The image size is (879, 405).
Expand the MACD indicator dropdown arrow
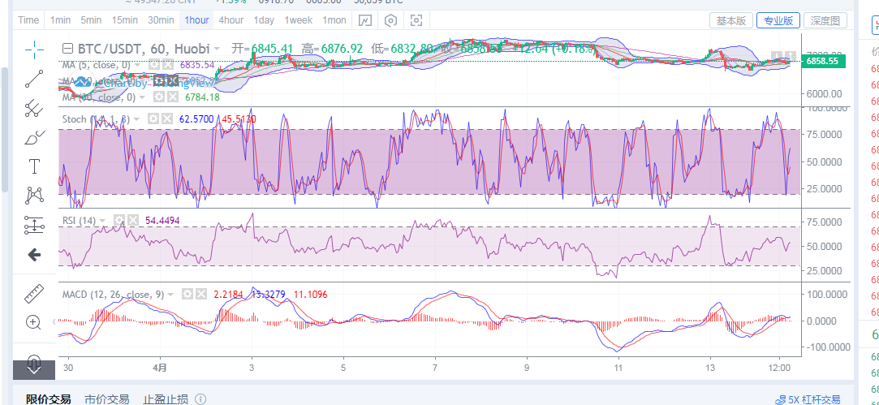(x=170, y=295)
